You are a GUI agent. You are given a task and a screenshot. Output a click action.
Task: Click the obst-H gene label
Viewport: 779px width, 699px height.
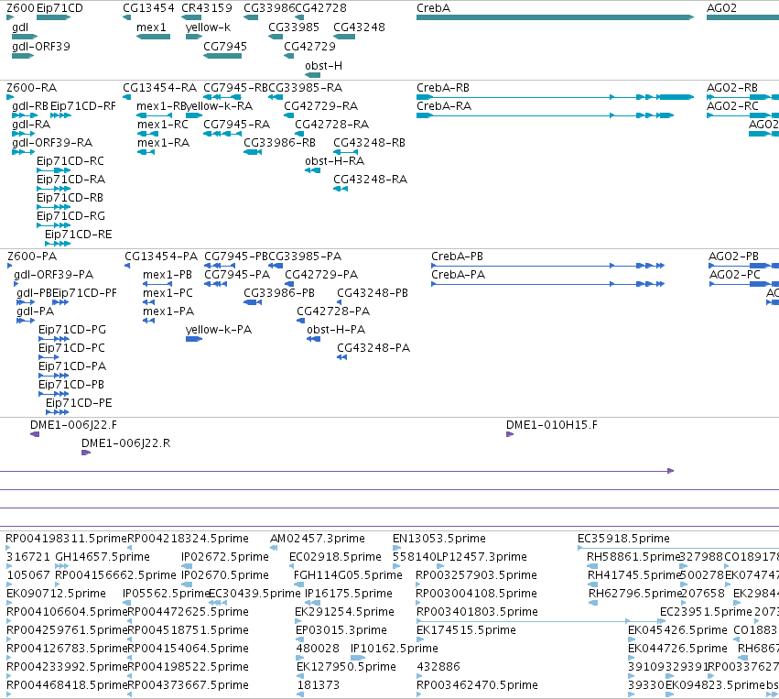point(323,66)
